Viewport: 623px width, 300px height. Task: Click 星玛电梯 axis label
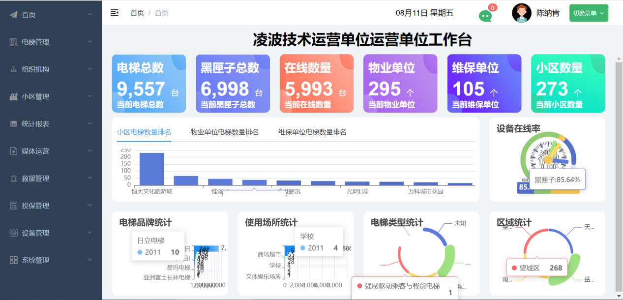(x=178, y=268)
